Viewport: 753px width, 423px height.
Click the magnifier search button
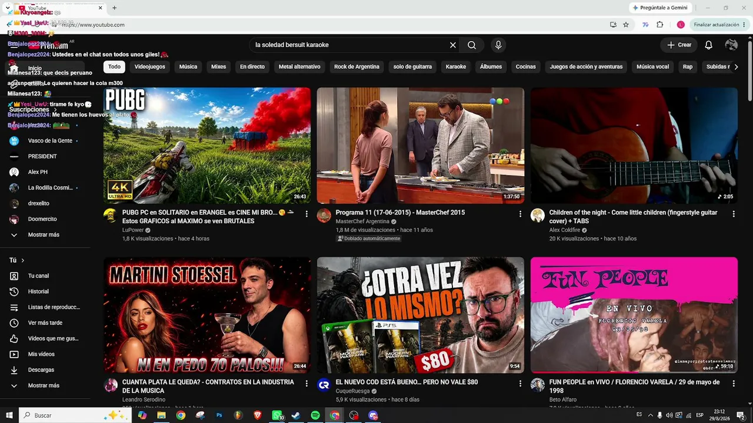click(472, 45)
